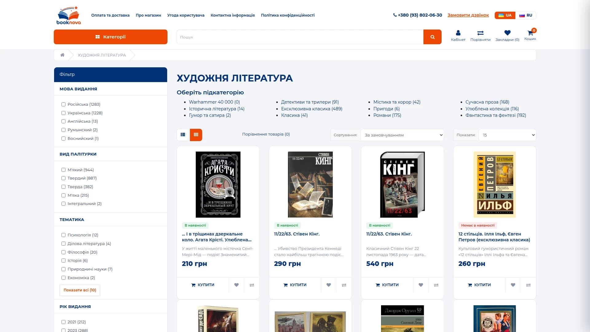590x332 pixels.
Task: Open the Кошик shopping cart icon
Action: pyautogui.click(x=530, y=35)
